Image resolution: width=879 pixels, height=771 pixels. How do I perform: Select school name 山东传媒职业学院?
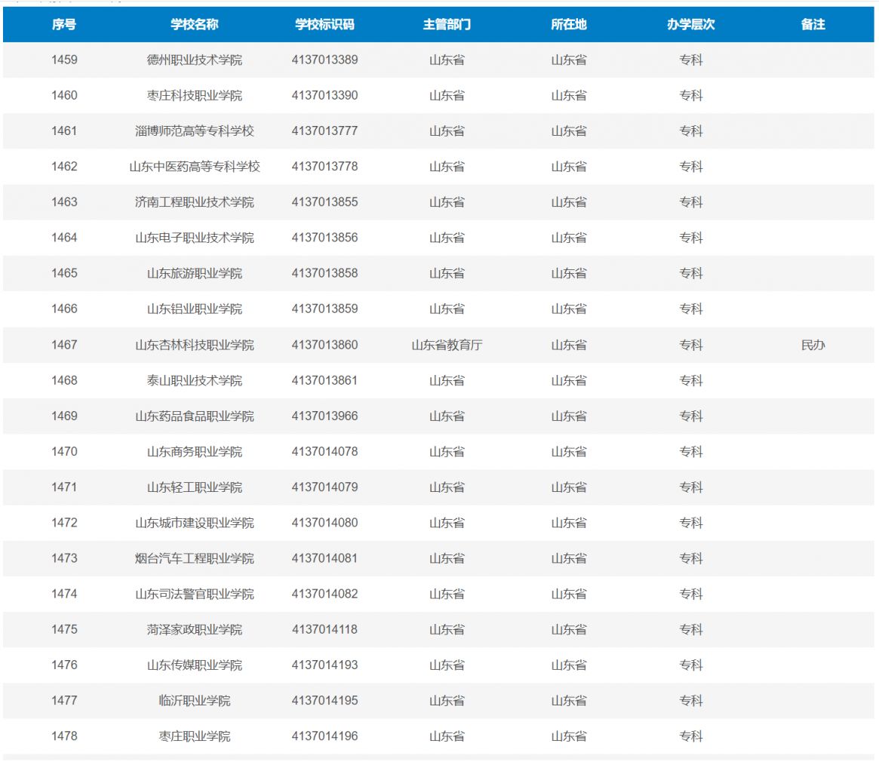point(194,665)
